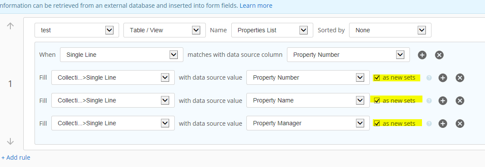Open the When Single Line field dropdown
The height and width of the screenshot is (167, 485).
122,55
